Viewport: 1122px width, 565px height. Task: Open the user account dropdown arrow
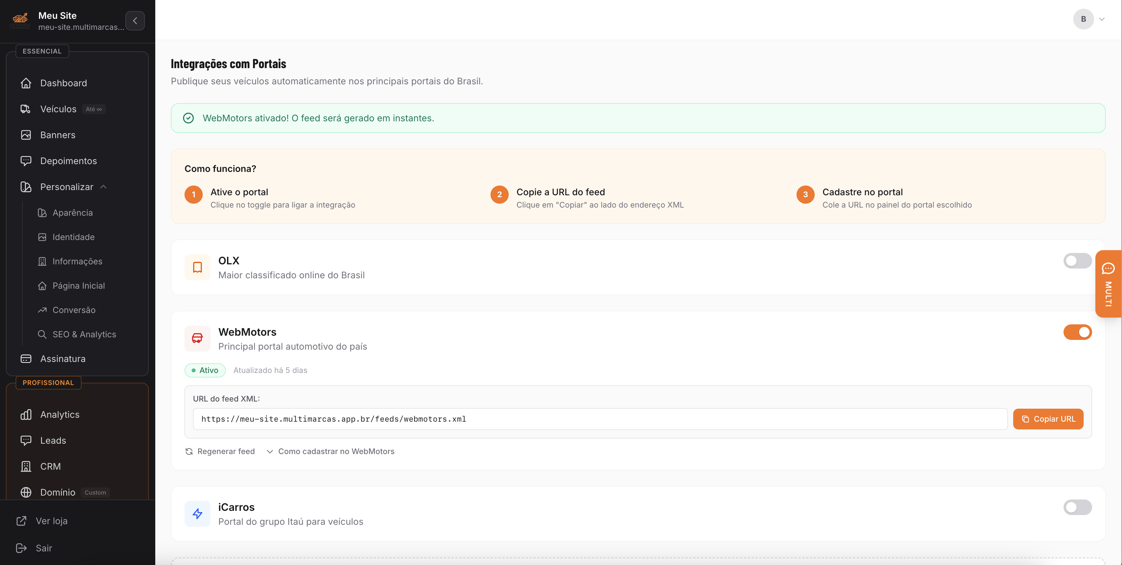pyautogui.click(x=1102, y=19)
